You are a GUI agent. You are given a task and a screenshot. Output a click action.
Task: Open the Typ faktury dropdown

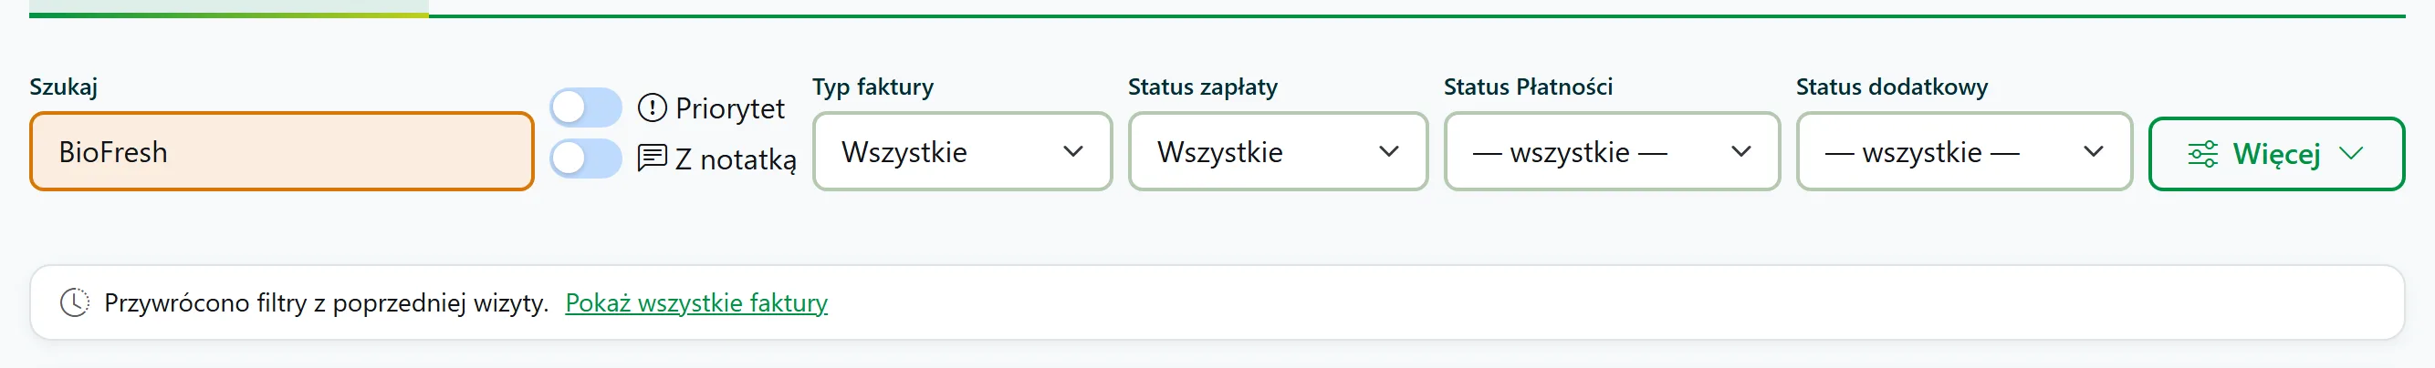[x=962, y=152]
